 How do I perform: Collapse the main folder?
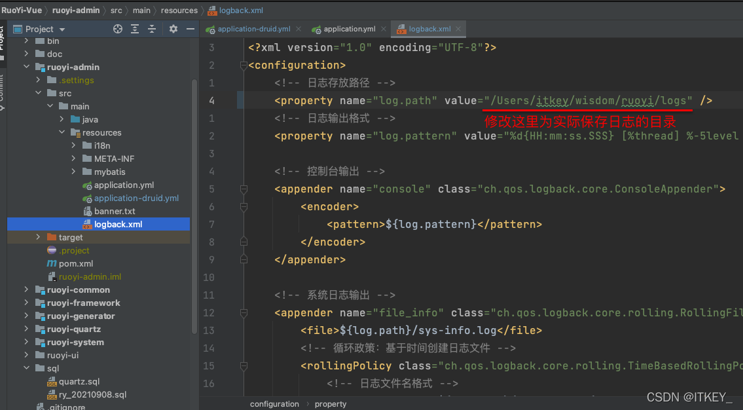click(50, 106)
